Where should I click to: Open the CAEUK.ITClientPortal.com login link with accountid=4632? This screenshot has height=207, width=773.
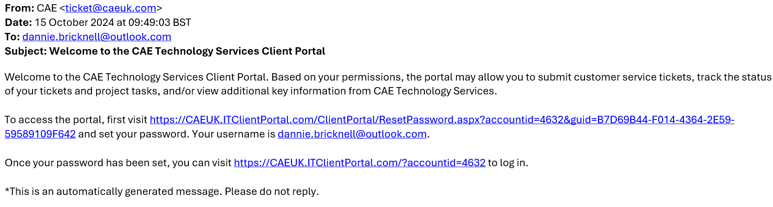click(360, 163)
